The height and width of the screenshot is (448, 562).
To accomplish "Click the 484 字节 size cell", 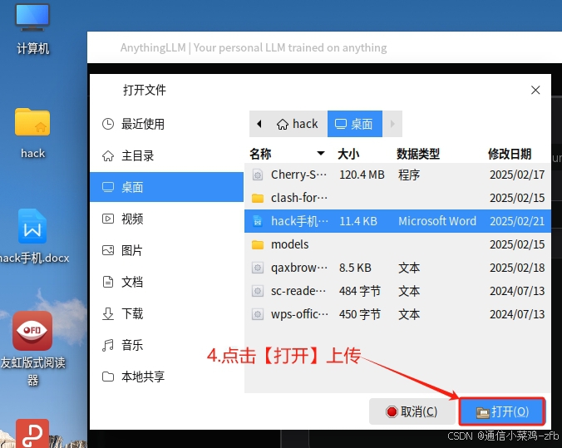I will point(360,291).
